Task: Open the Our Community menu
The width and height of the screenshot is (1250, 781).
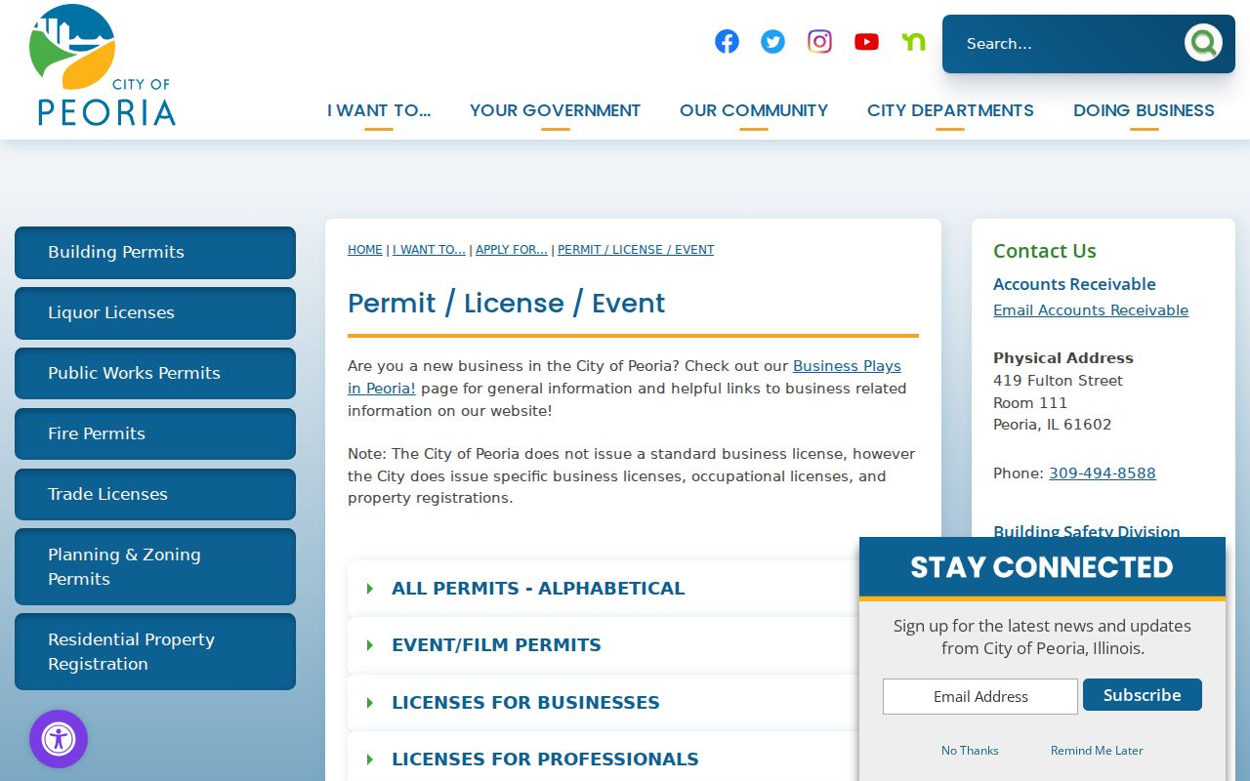Action: [x=754, y=111]
